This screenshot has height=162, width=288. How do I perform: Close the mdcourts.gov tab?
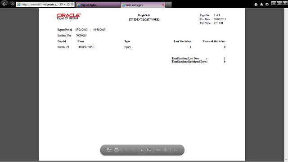click(163, 5)
